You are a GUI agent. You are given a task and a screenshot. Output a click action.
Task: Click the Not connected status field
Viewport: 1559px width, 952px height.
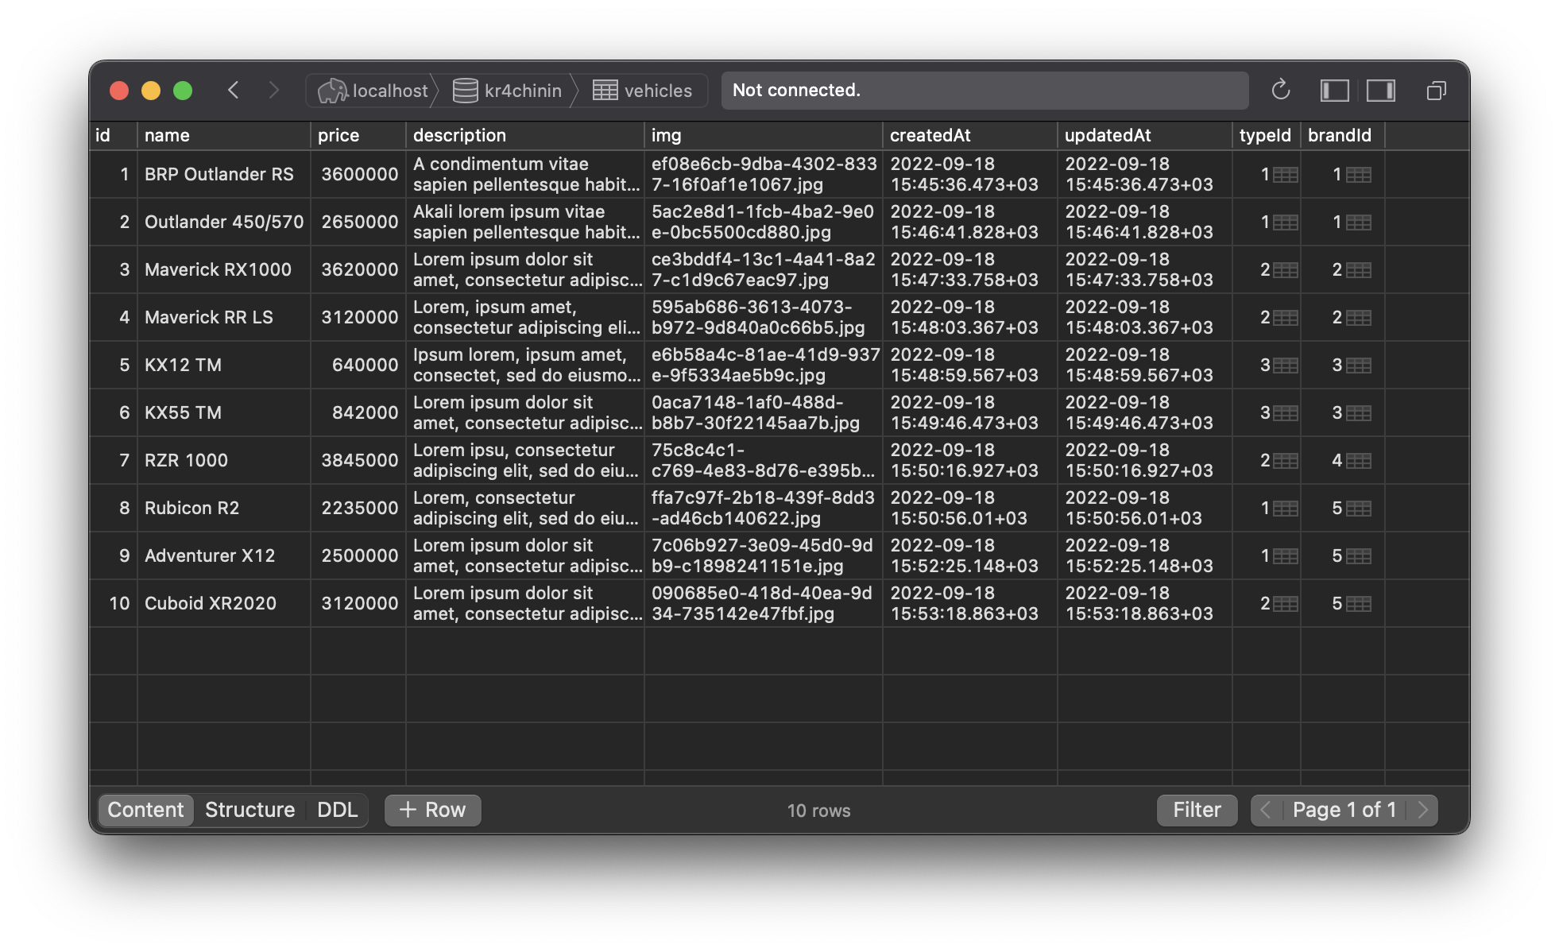coord(984,91)
